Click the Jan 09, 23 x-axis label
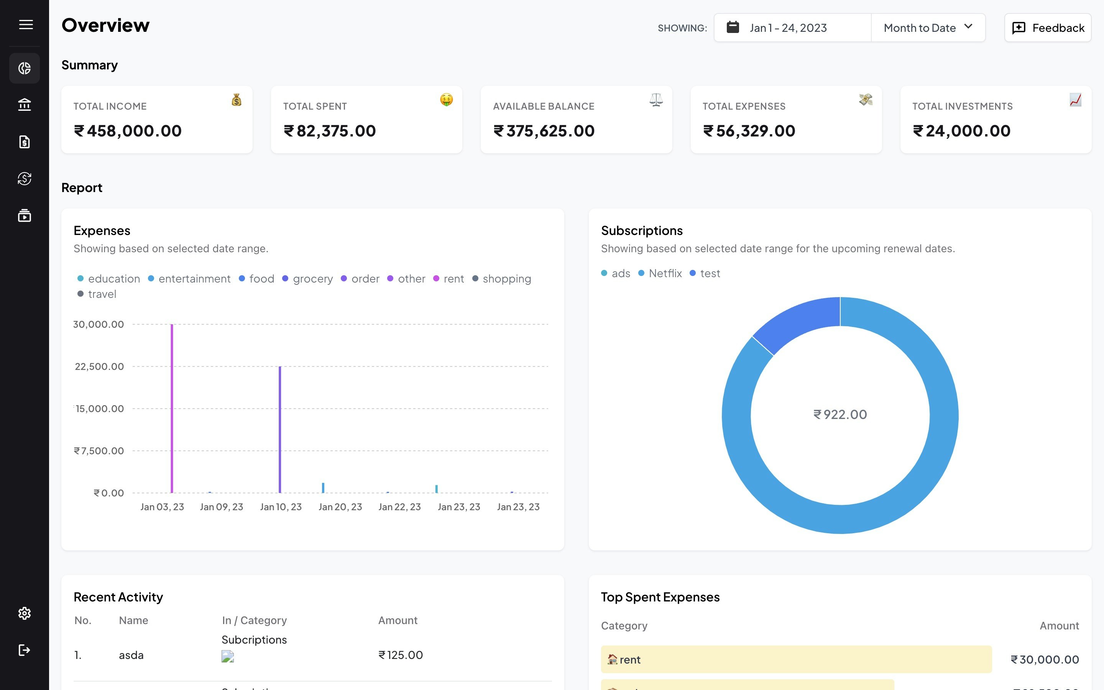This screenshot has height=690, width=1104. [x=222, y=506]
